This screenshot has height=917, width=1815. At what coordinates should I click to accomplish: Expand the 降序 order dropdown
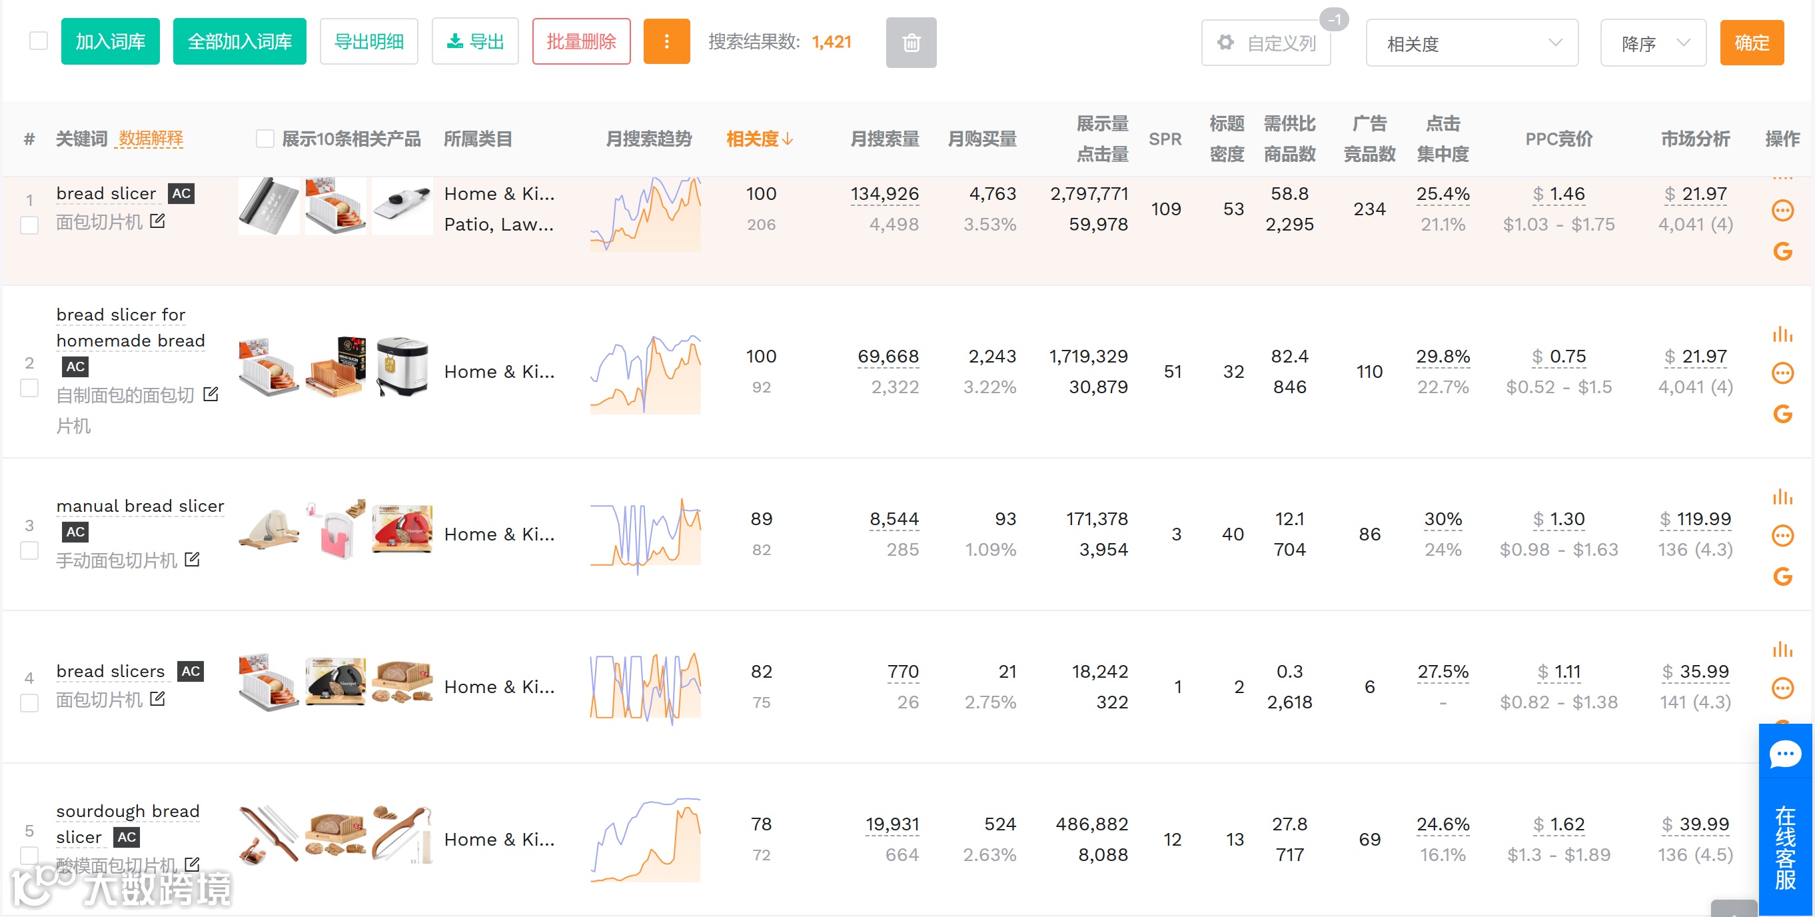click(x=1652, y=43)
